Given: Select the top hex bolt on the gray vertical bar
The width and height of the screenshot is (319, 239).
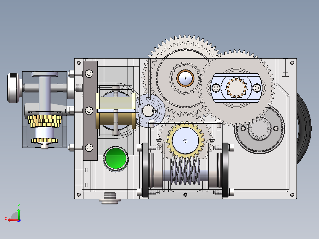Looking at the screenshot, I should point(89,74).
